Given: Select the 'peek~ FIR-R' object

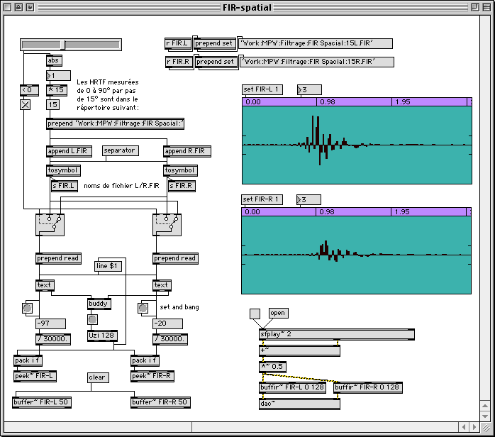Looking at the screenshot, I should 152,377.
